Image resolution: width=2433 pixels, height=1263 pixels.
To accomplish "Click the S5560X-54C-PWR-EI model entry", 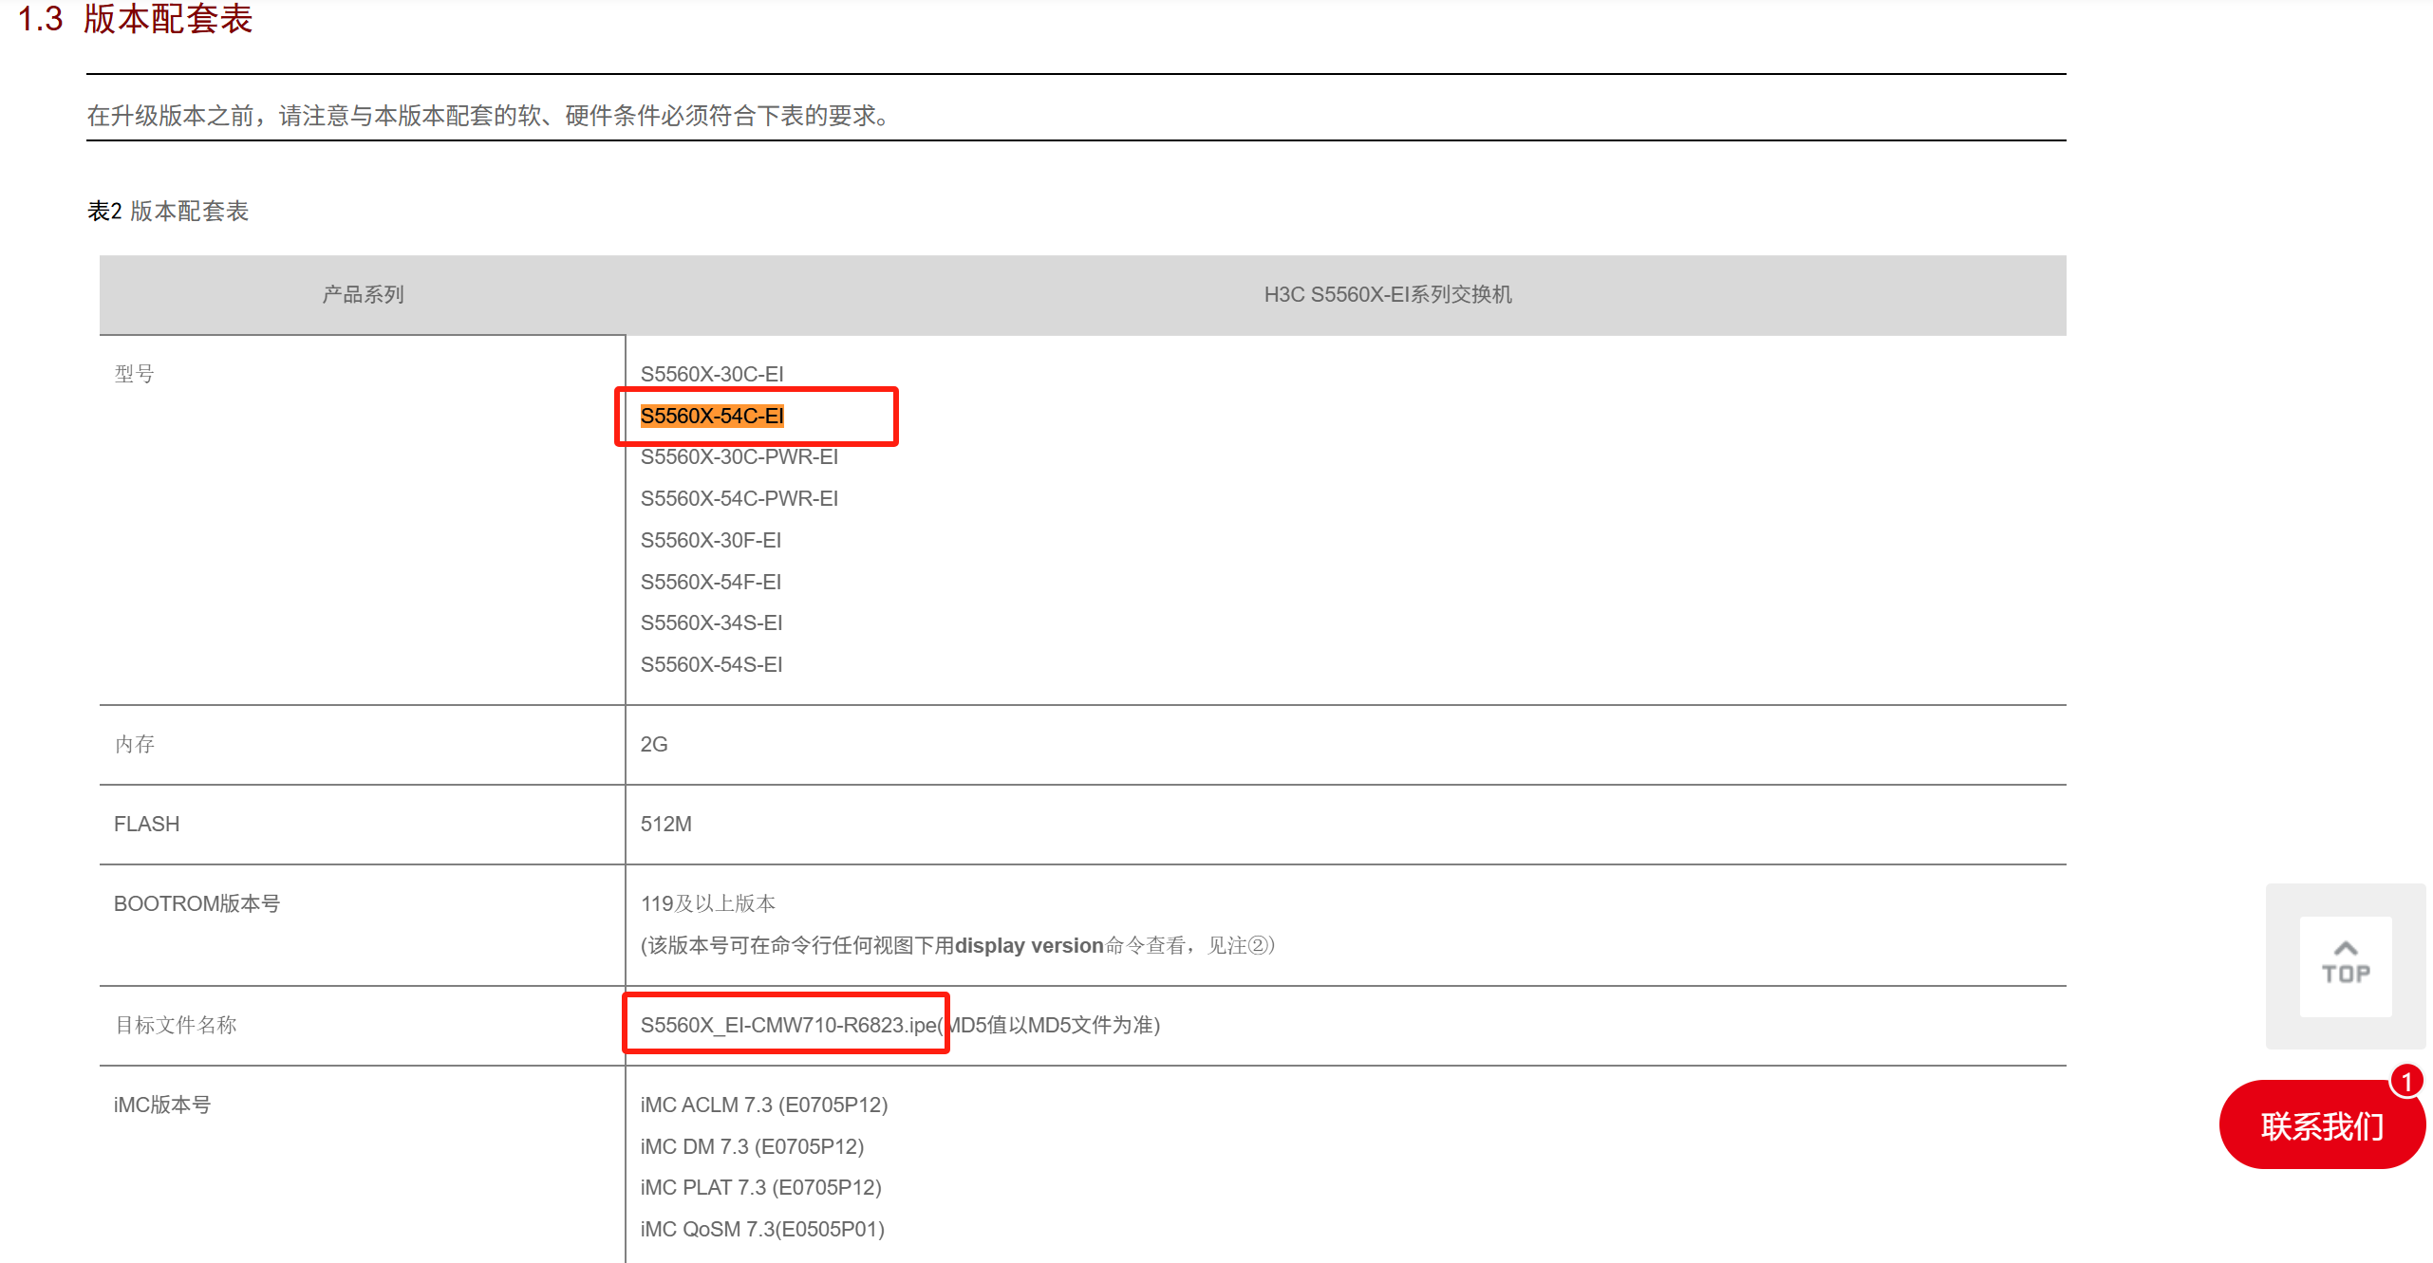I will click(739, 499).
